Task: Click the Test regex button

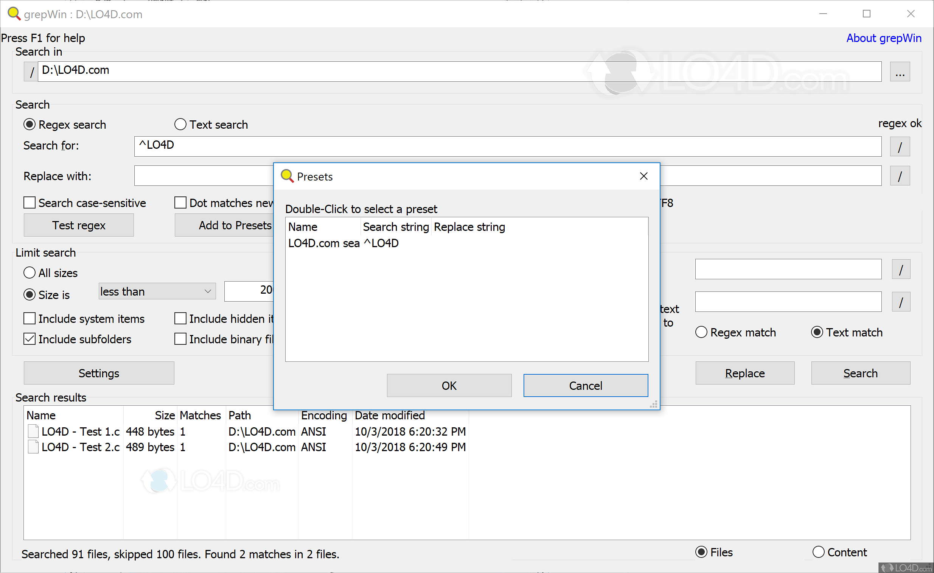Action: point(79,225)
